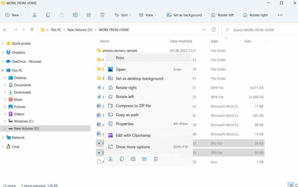Open Documents in the sidebar

pos(22,85)
